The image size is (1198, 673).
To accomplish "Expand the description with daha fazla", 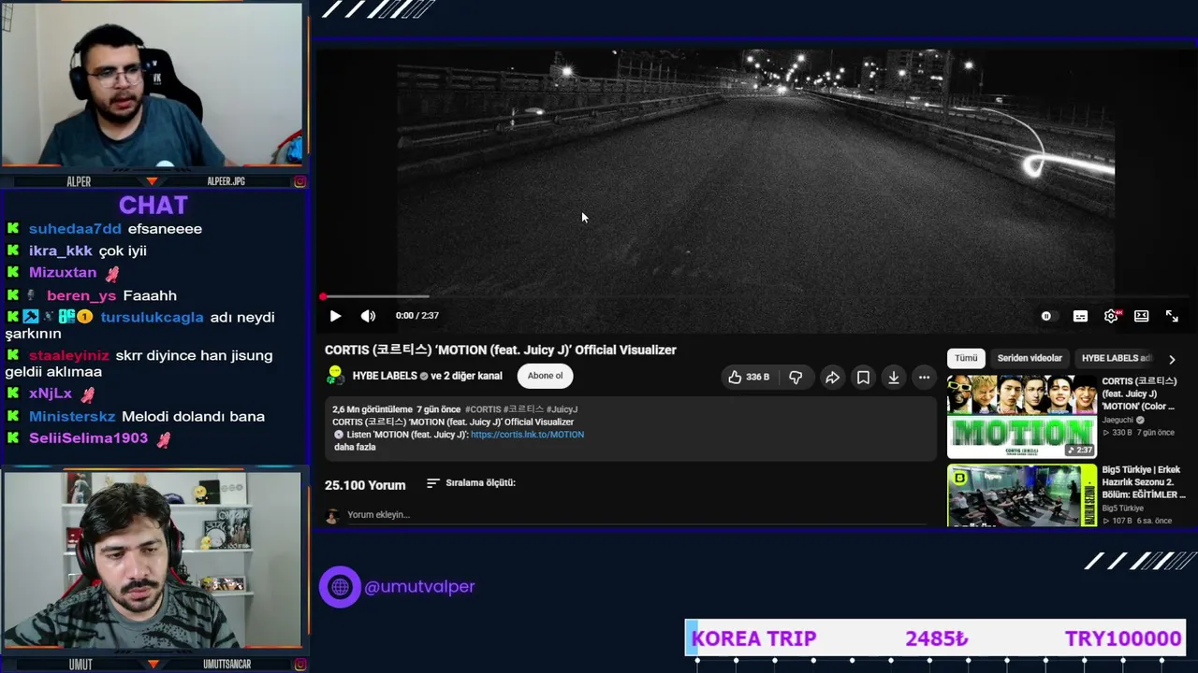I will tap(355, 447).
